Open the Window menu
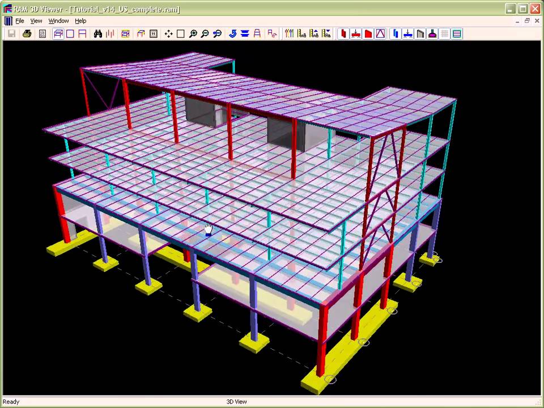The height and width of the screenshot is (408, 544). (58, 21)
